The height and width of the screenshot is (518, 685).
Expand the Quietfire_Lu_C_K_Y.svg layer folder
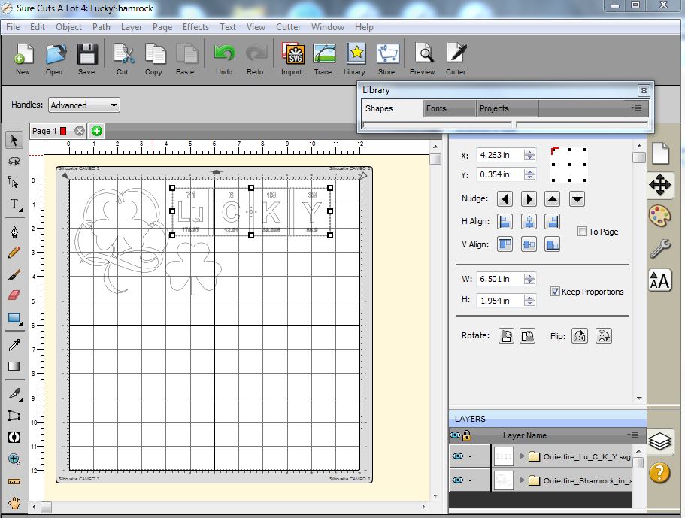[523, 456]
